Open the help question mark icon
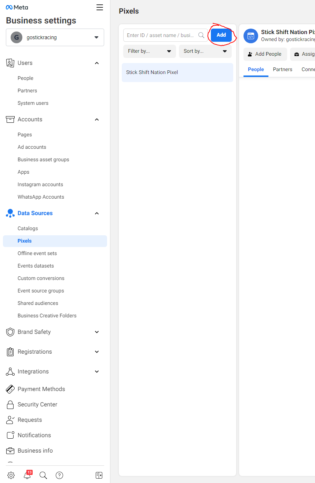The image size is (315, 483). (59, 475)
